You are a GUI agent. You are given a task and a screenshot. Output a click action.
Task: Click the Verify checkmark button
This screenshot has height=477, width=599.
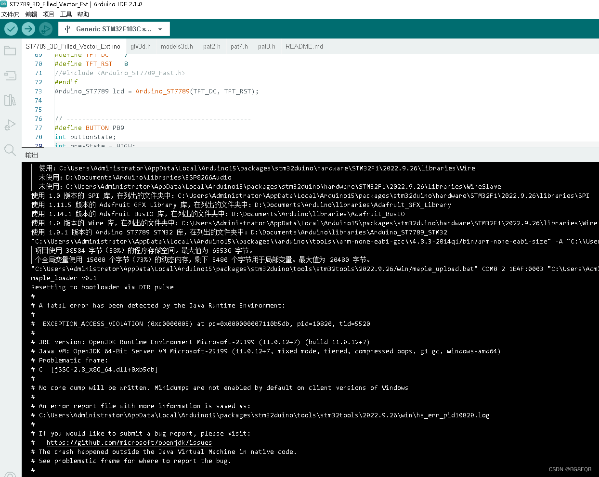click(11, 29)
